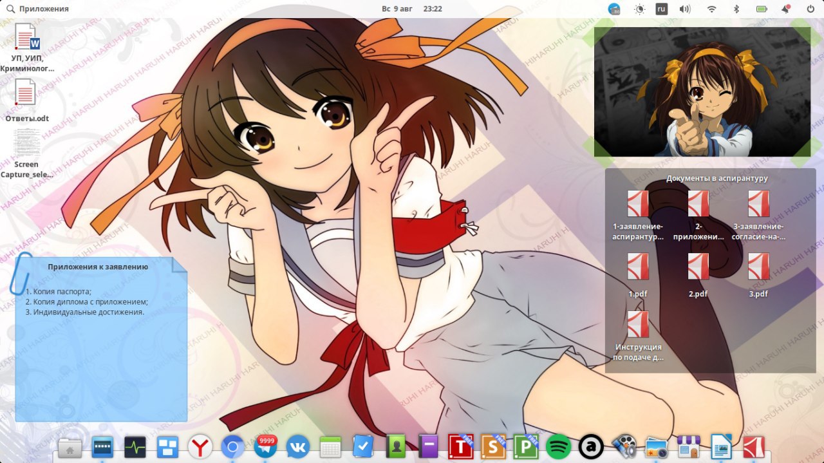Open the Bluetooth indicator

tap(736, 9)
